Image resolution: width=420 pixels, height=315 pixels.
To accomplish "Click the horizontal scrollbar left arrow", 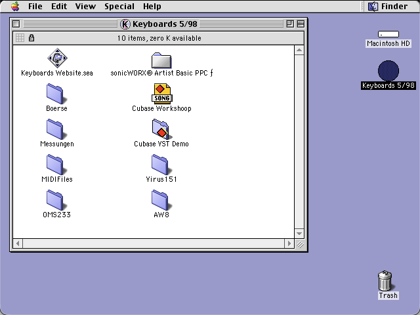I will point(18,243).
